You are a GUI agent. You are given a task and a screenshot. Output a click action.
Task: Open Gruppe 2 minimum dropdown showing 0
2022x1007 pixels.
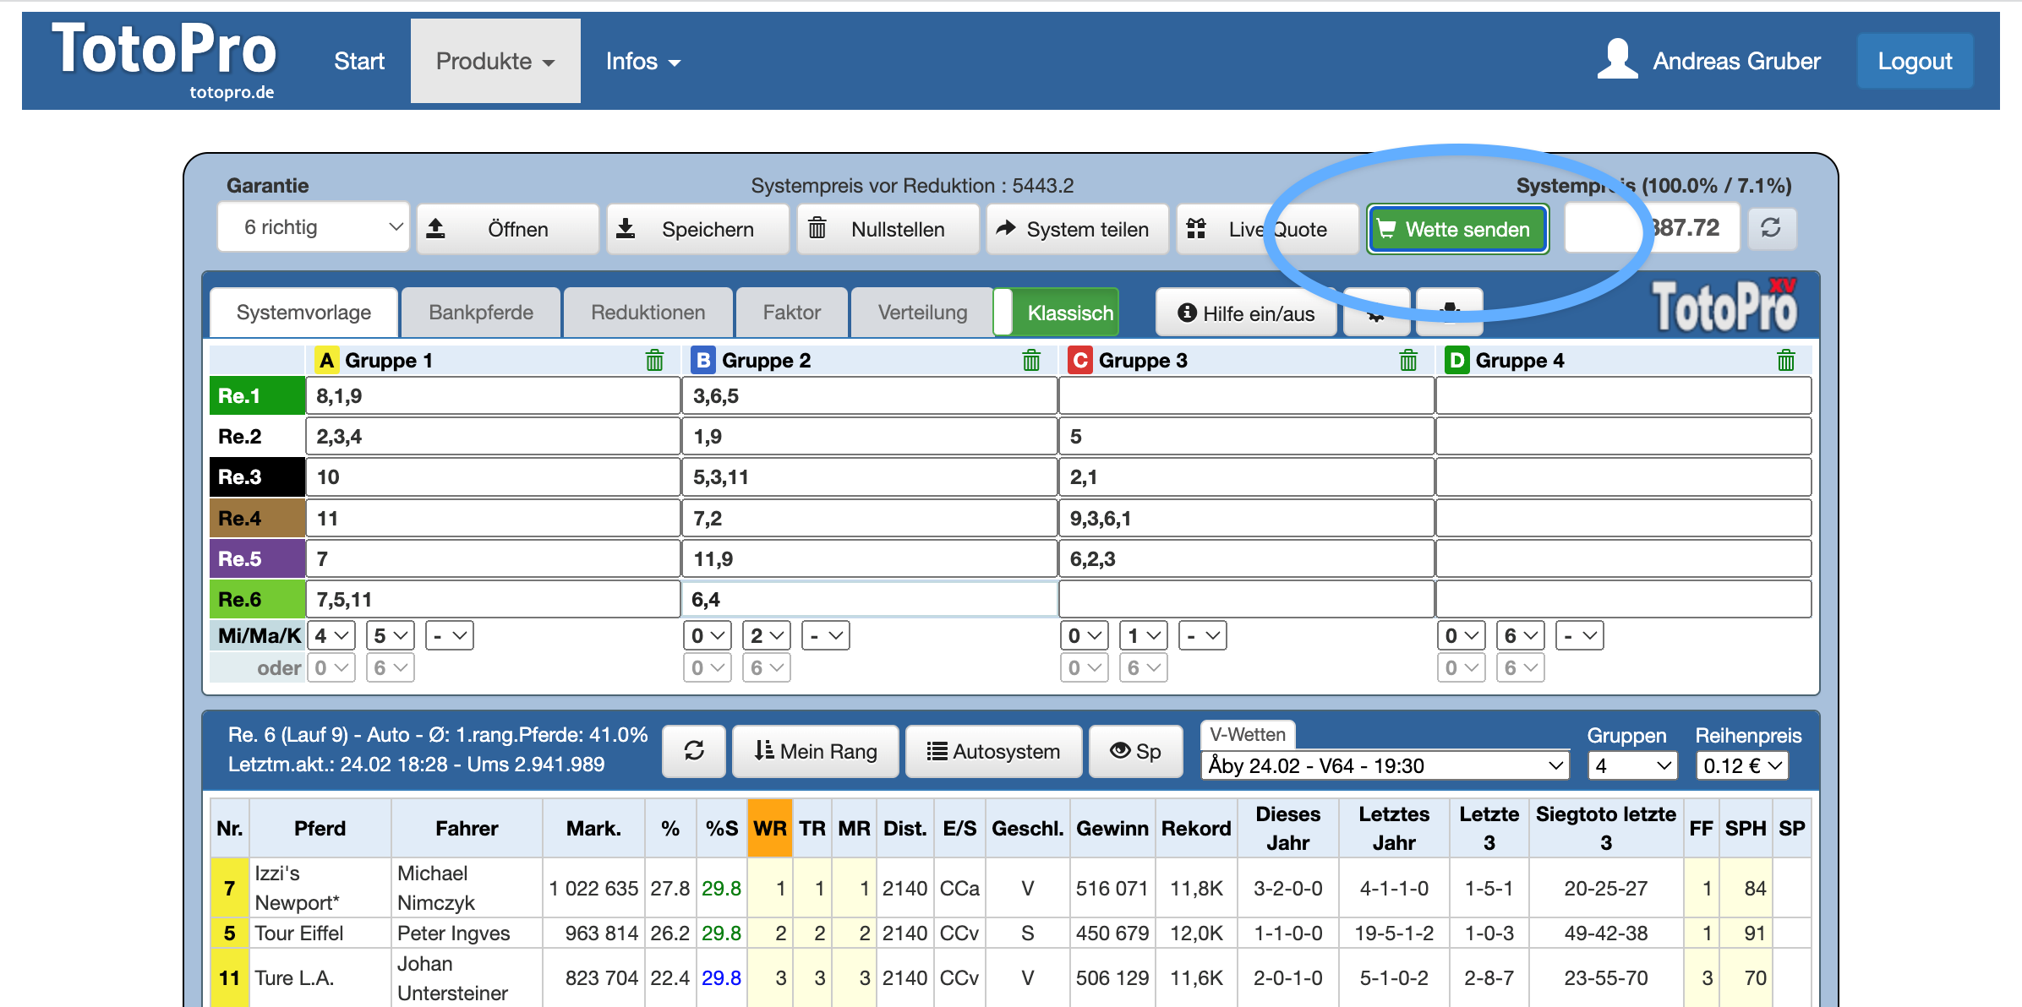[708, 635]
